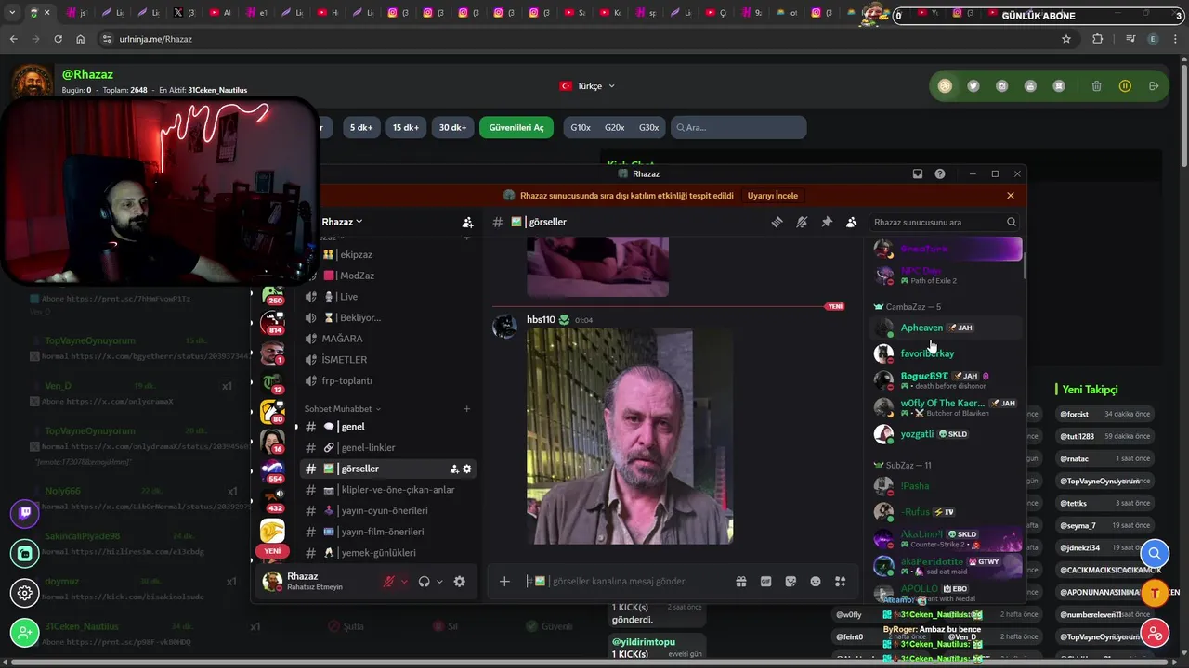Open the sticker picker in message bar
Viewport: 1189px width, 668px height.
pyautogui.click(x=790, y=582)
